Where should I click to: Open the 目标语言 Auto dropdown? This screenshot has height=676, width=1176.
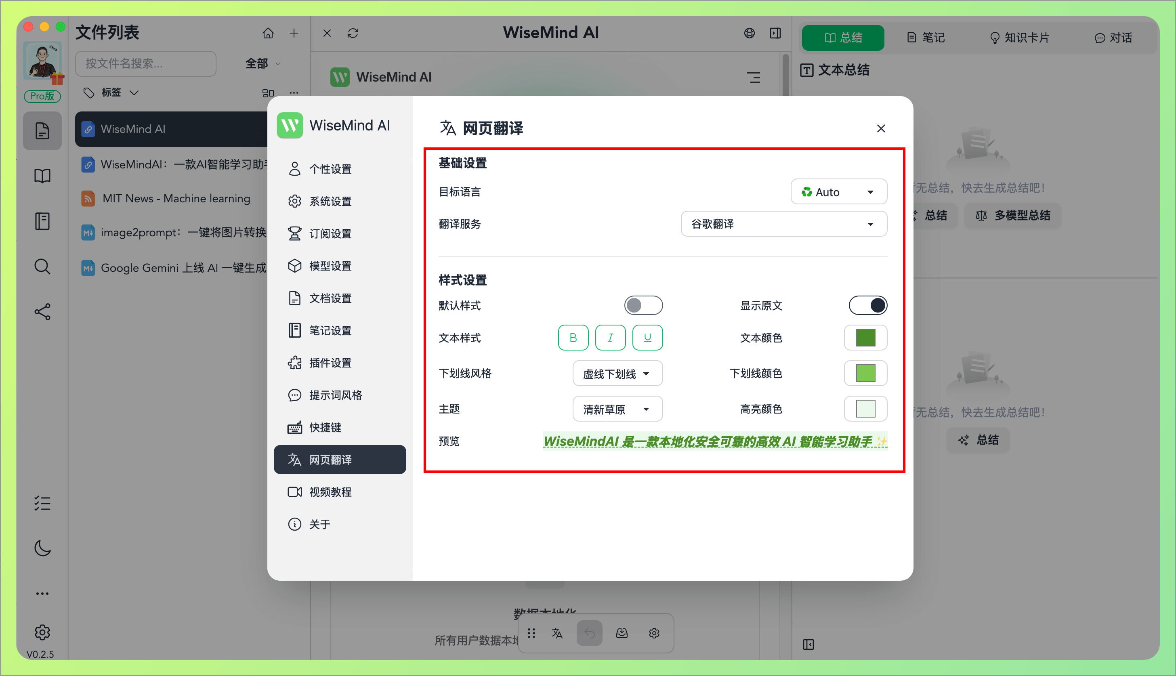[838, 191]
